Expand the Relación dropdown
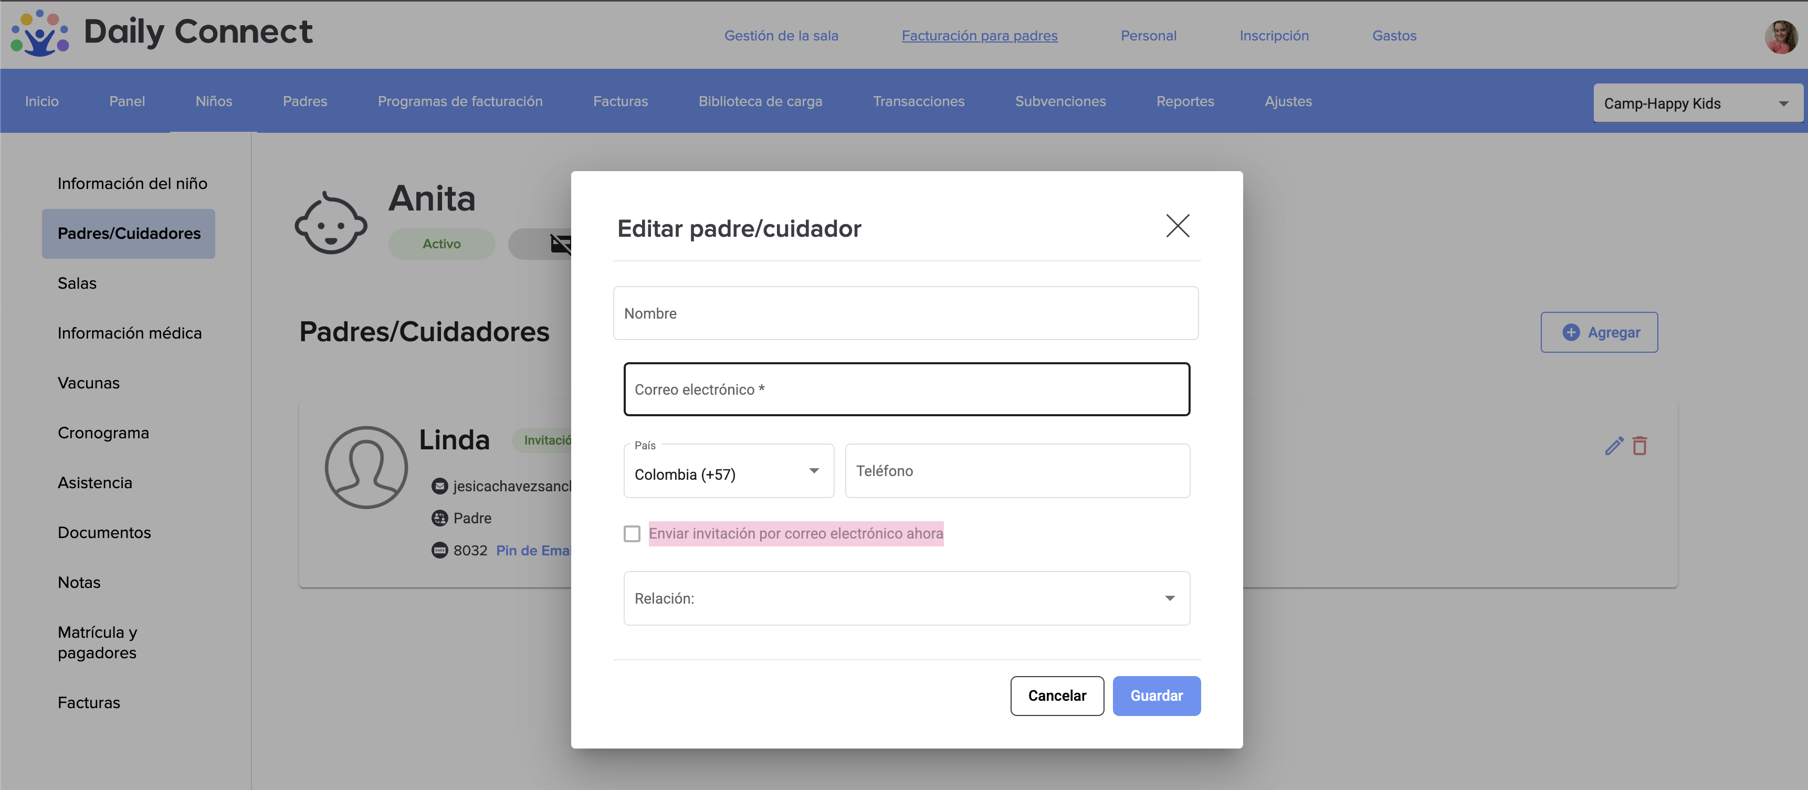 click(x=906, y=598)
